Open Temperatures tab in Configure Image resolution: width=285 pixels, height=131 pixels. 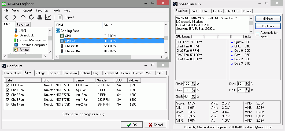coord(13,73)
